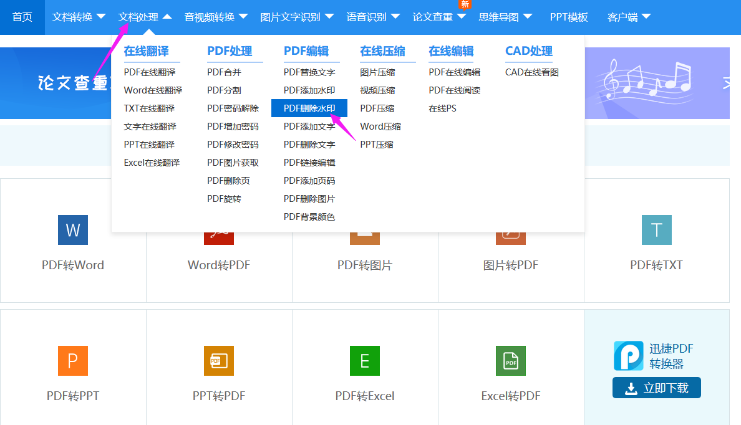Open PDF修改密码
This screenshot has height=425, width=741.
click(233, 145)
